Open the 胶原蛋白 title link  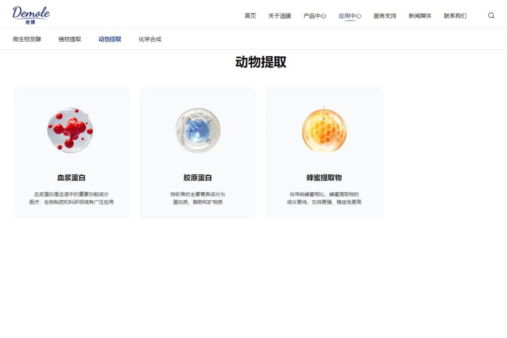coord(198,178)
